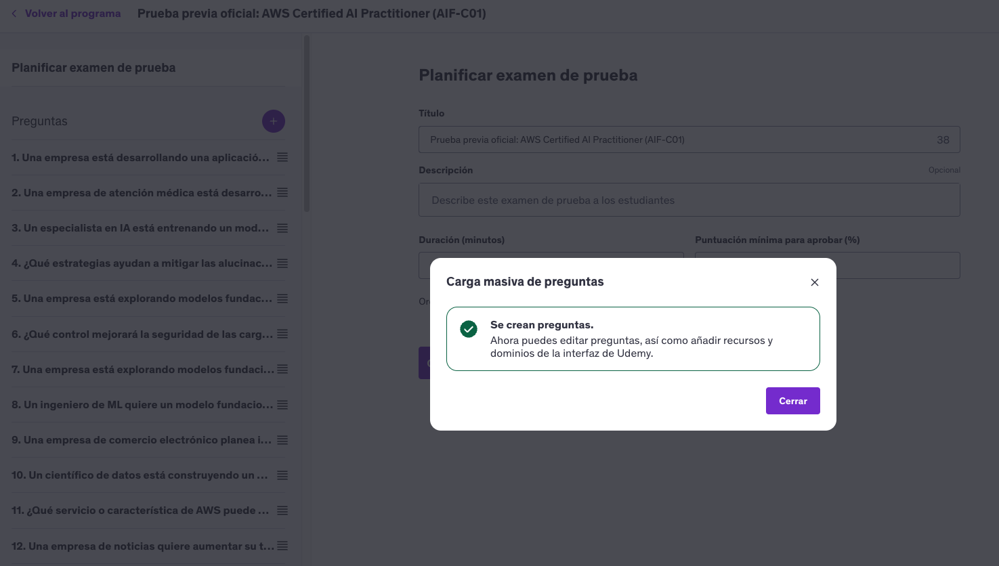Image resolution: width=999 pixels, height=566 pixels.
Task: Select question 5 about modelos fundacionales
Action: [x=140, y=299]
